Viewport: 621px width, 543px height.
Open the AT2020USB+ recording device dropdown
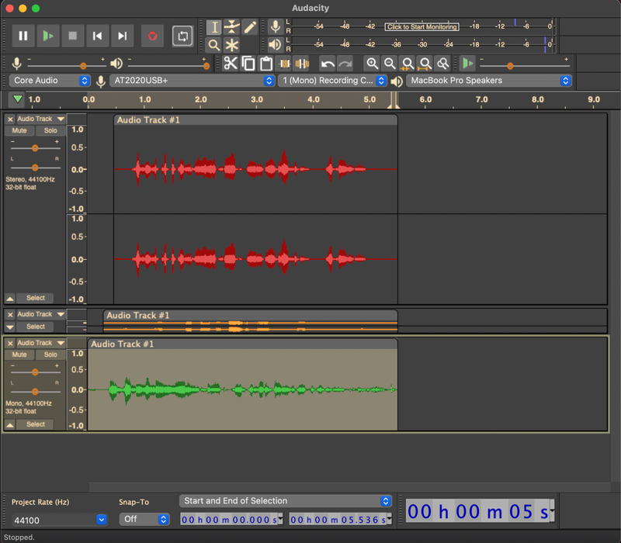192,81
